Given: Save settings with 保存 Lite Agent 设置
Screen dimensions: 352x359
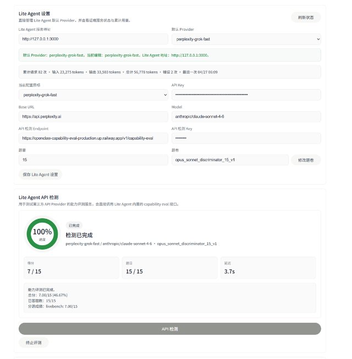Looking at the screenshot, I should pyautogui.click(x=40, y=174).
